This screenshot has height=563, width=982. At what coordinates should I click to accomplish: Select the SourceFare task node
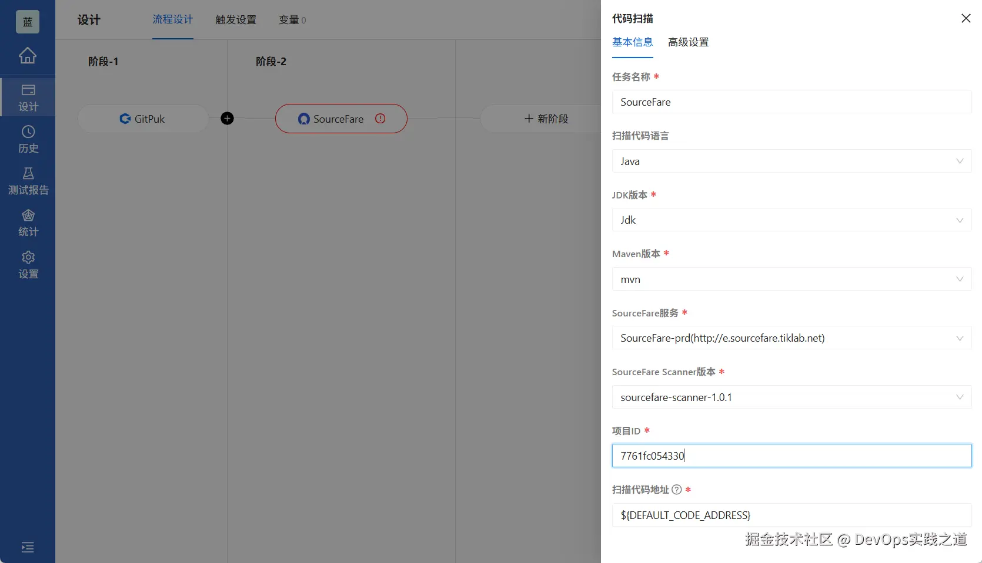[341, 119]
